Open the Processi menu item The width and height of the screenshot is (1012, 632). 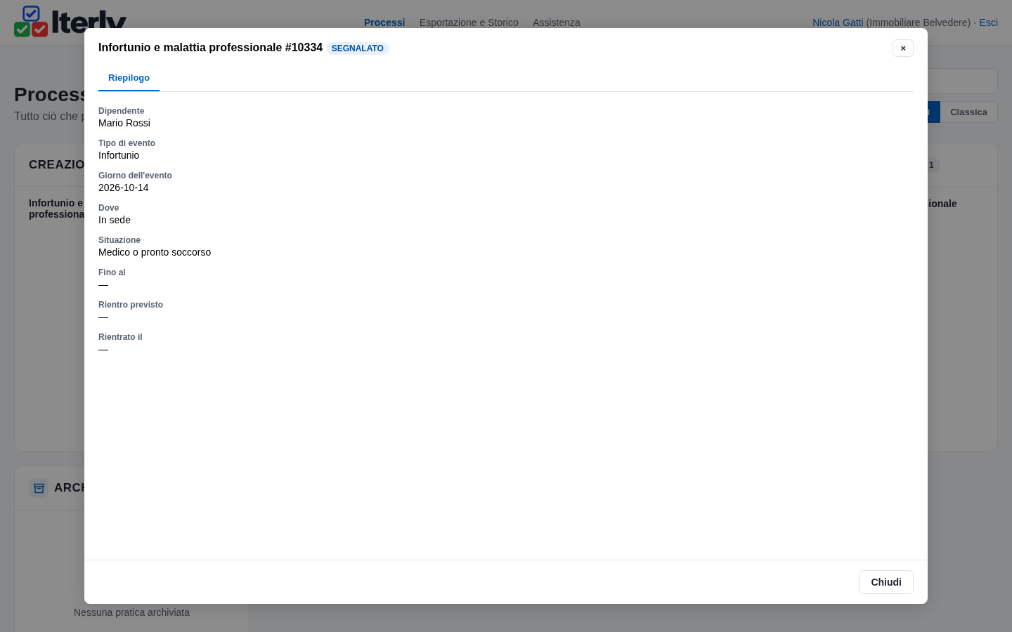pyautogui.click(x=384, y=22)
